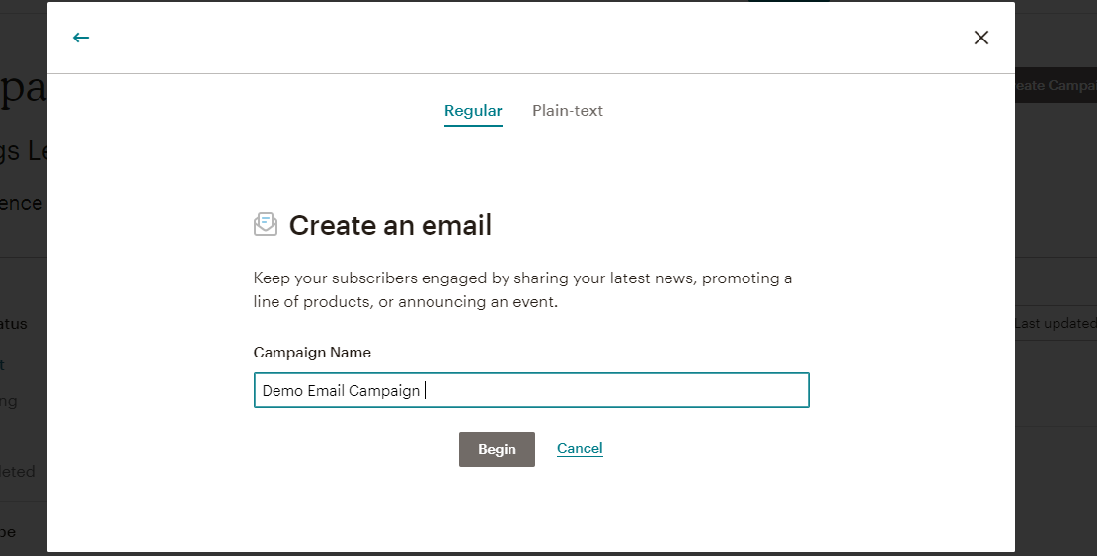Click the Cancel link
The width and height of the screenshot is (1097, 556).
coord(580,448)
